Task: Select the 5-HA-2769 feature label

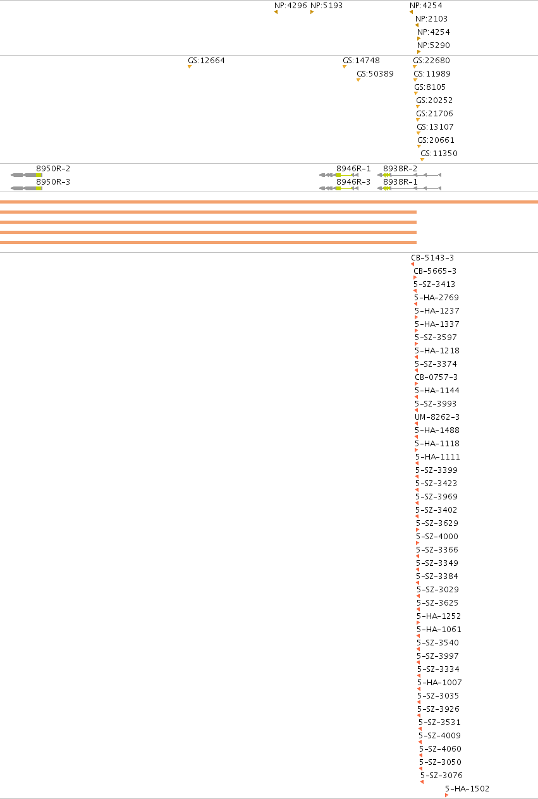Action: 436,298
